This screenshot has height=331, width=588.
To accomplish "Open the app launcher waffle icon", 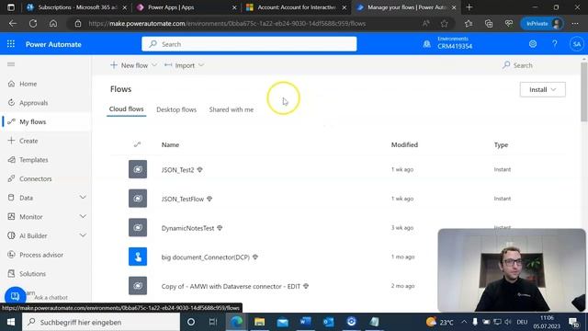I will 11,44.
